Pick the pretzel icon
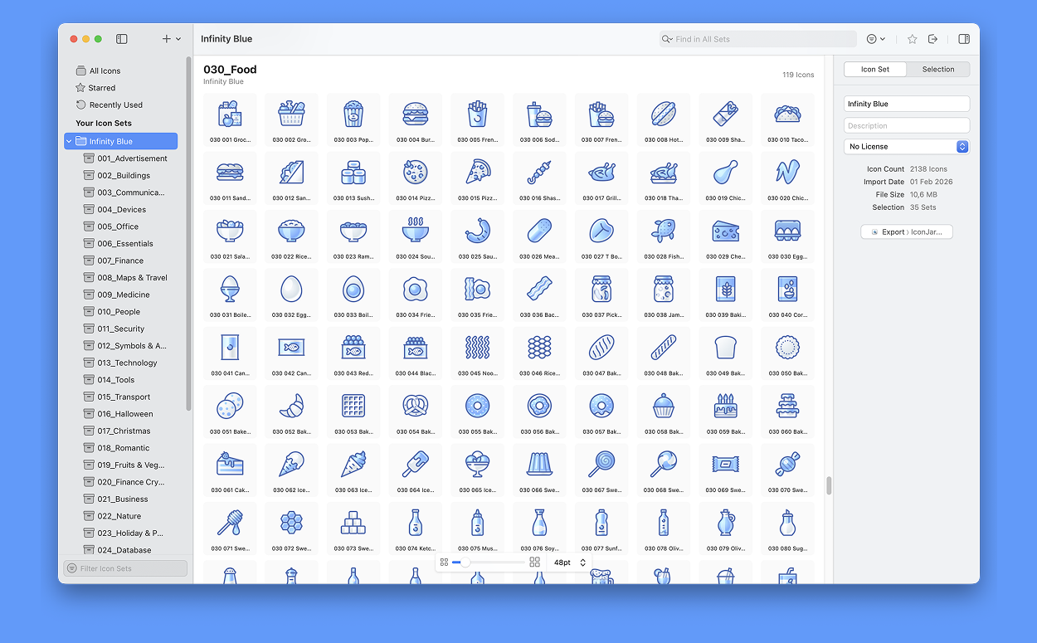This screenshot has height=643, width=1037. (x=415, y=406)
